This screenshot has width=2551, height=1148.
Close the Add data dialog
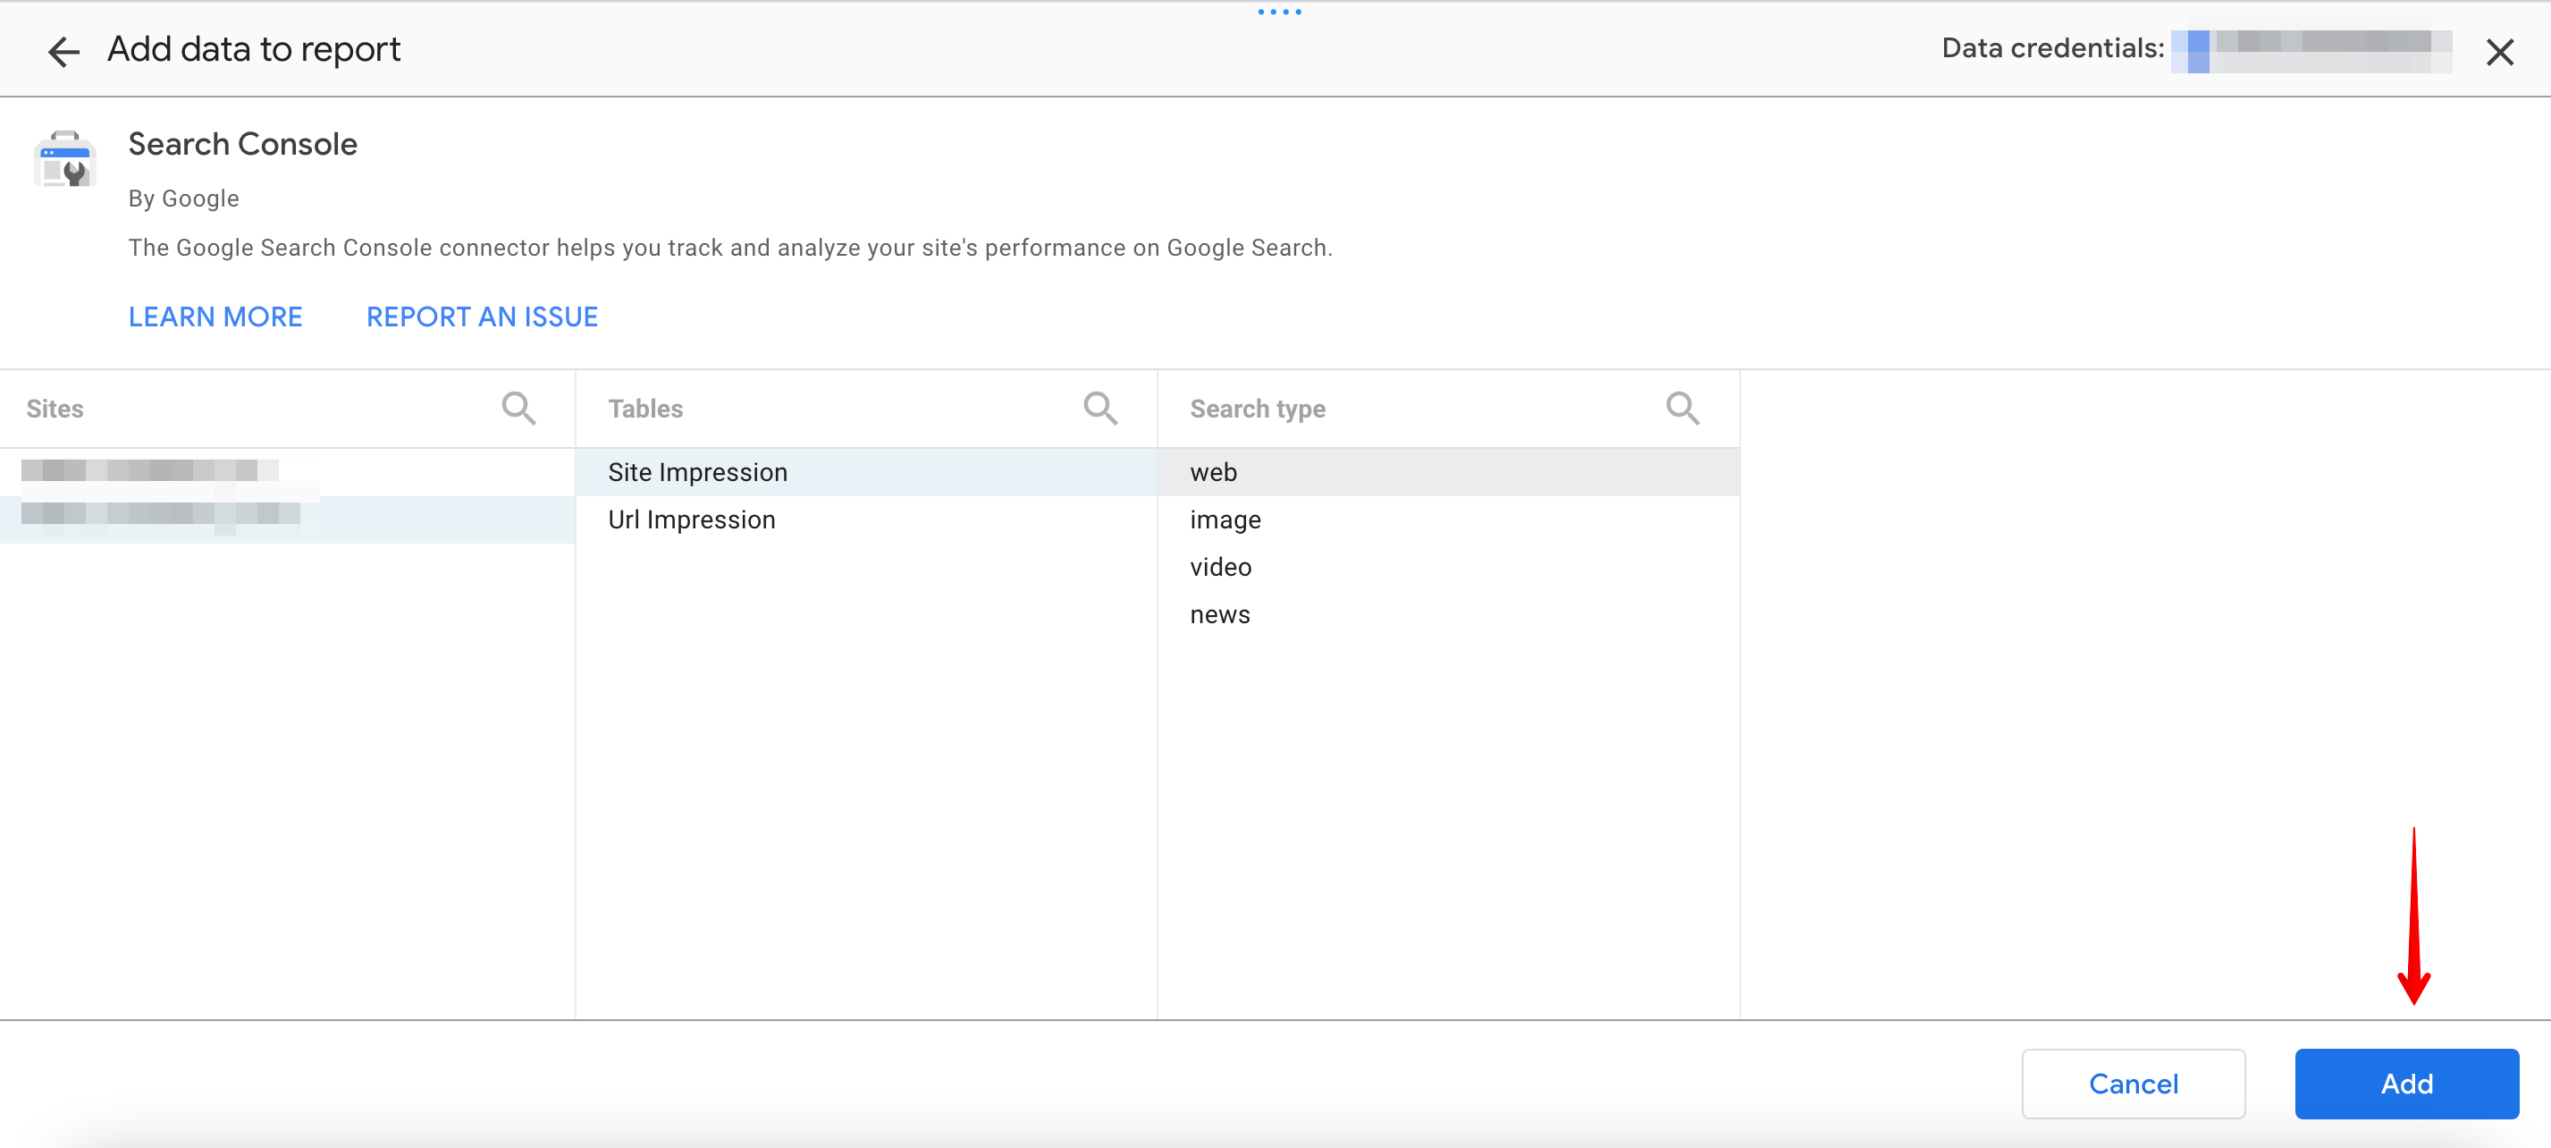2499,52
